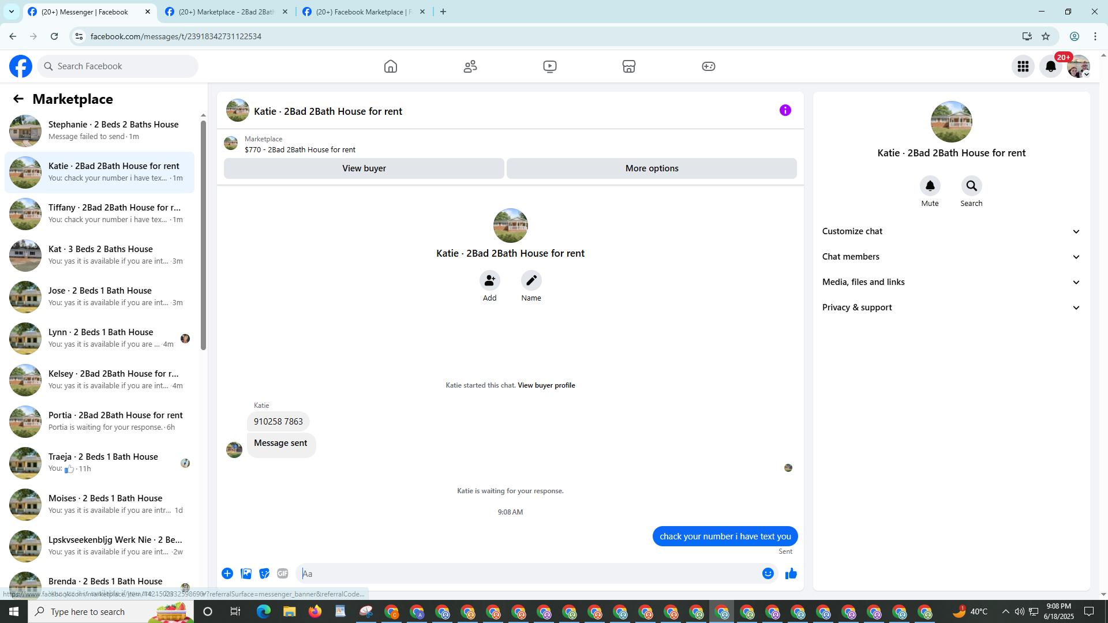Expand the Chat members section
1108x623 pixels.
pos(951,257)
